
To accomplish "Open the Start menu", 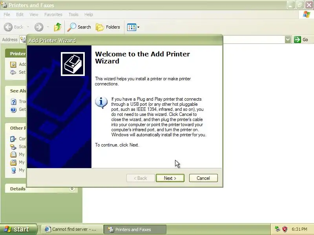I will pos(18,229).
